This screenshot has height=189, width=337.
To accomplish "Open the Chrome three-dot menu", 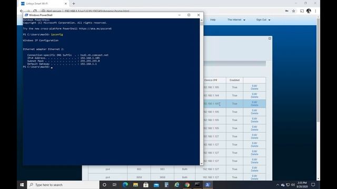I will [315, 11].
